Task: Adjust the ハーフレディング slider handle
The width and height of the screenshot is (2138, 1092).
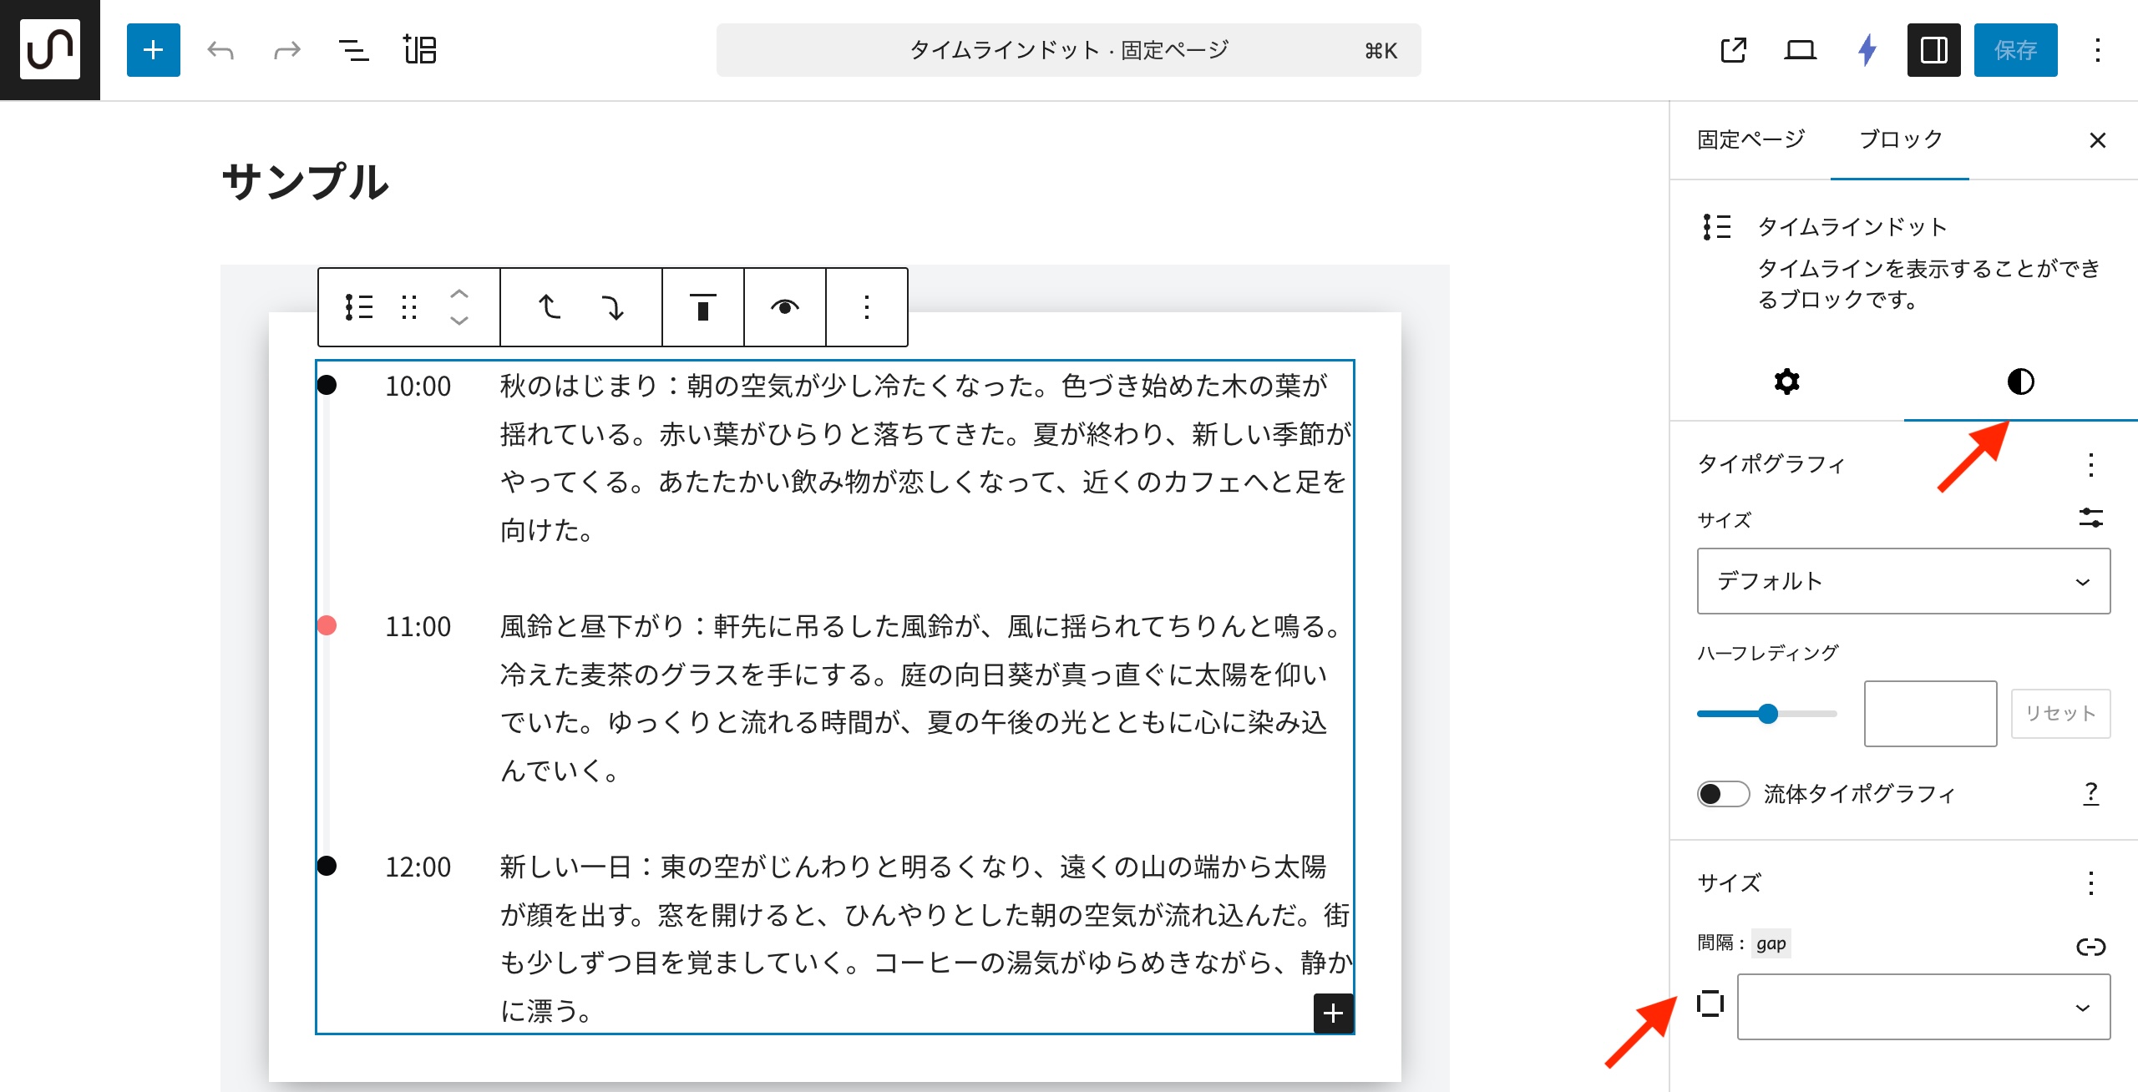Action: tap(1767, 714)
